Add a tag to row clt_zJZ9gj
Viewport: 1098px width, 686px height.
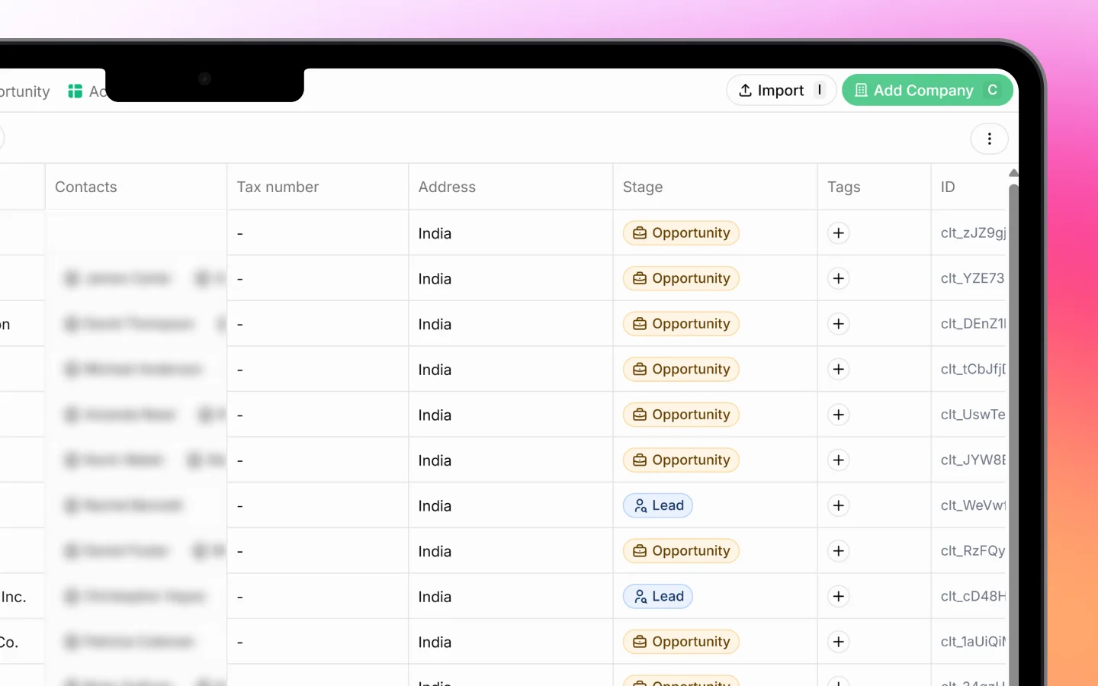839,233
